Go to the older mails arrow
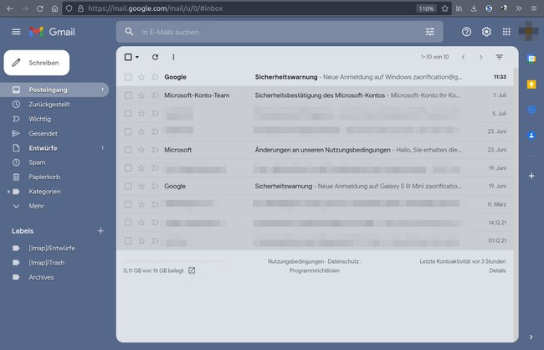 [x=480, y=57]
